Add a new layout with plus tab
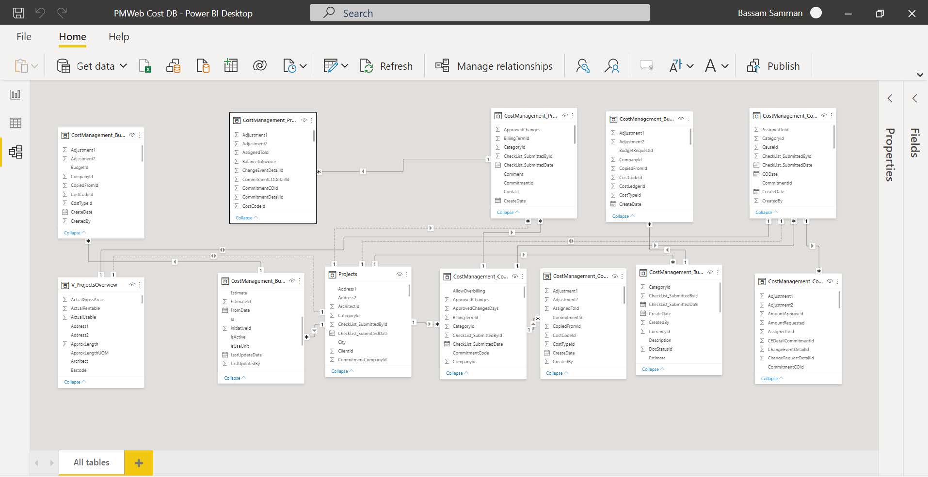This screenshot has height=477, width=928. (139, 463)
